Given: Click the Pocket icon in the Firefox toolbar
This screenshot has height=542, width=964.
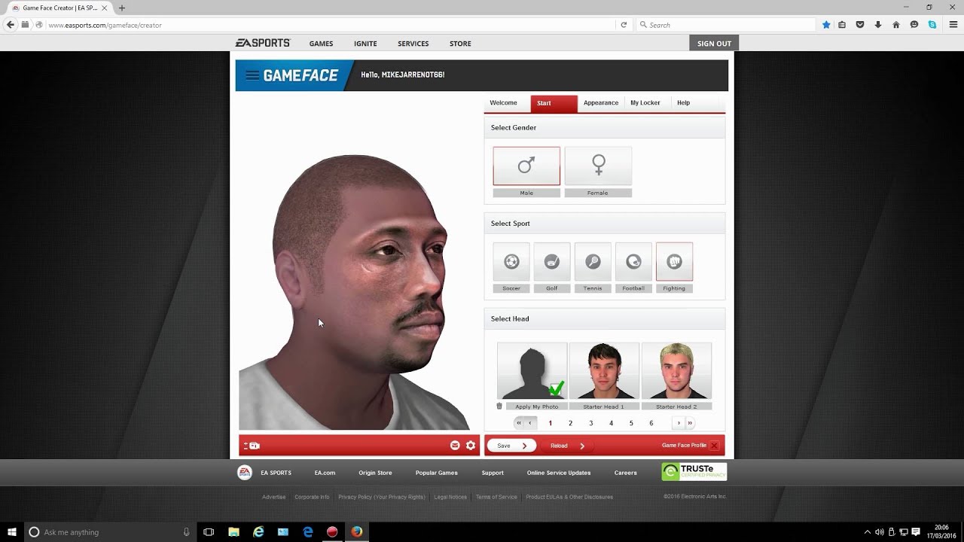Looking at the screenshot, I should point(860,25).
